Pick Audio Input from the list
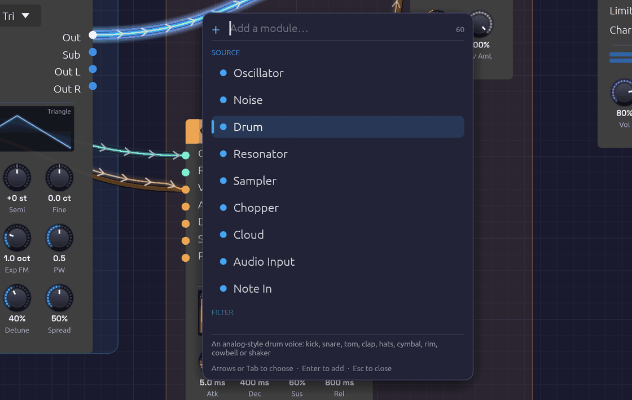Image resolution: width=632 pixels, height=400 pixels. click(x=338, y=262)
